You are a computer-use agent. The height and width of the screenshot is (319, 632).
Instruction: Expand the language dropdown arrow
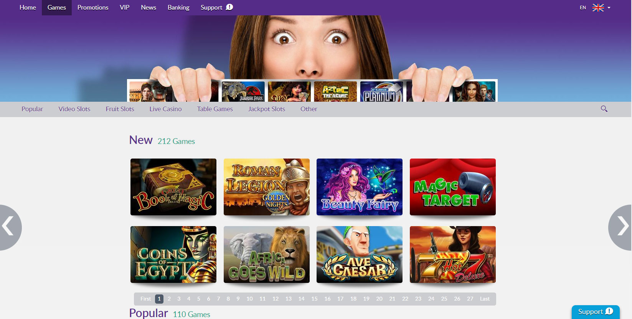pos(609,8)
